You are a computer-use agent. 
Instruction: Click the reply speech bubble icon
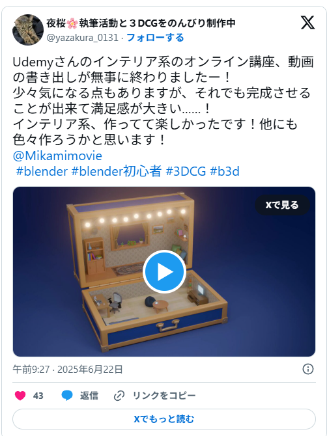[x=67, y=396]
